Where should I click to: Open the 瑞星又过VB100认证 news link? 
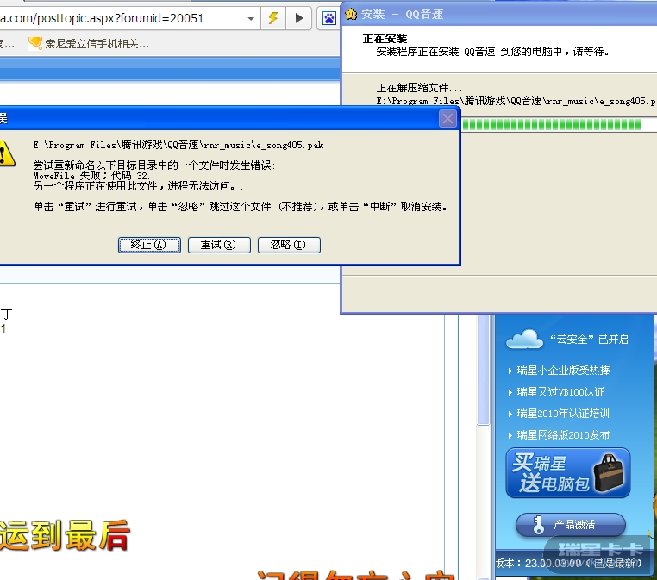560,392
